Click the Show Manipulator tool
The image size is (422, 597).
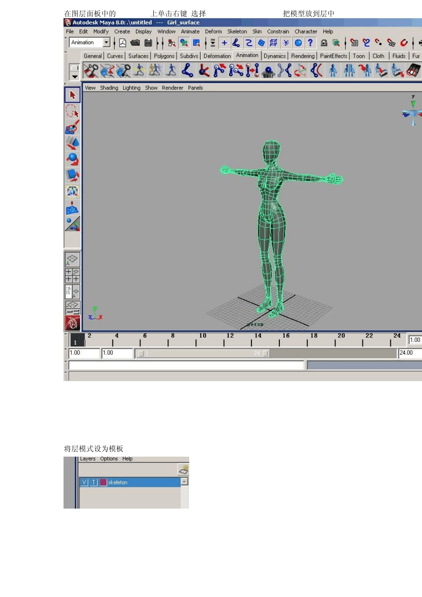72,223
